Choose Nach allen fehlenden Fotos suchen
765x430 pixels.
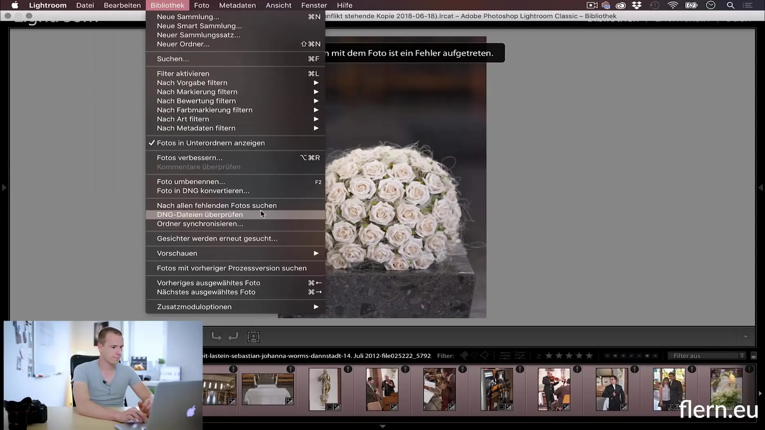point(235,205)
